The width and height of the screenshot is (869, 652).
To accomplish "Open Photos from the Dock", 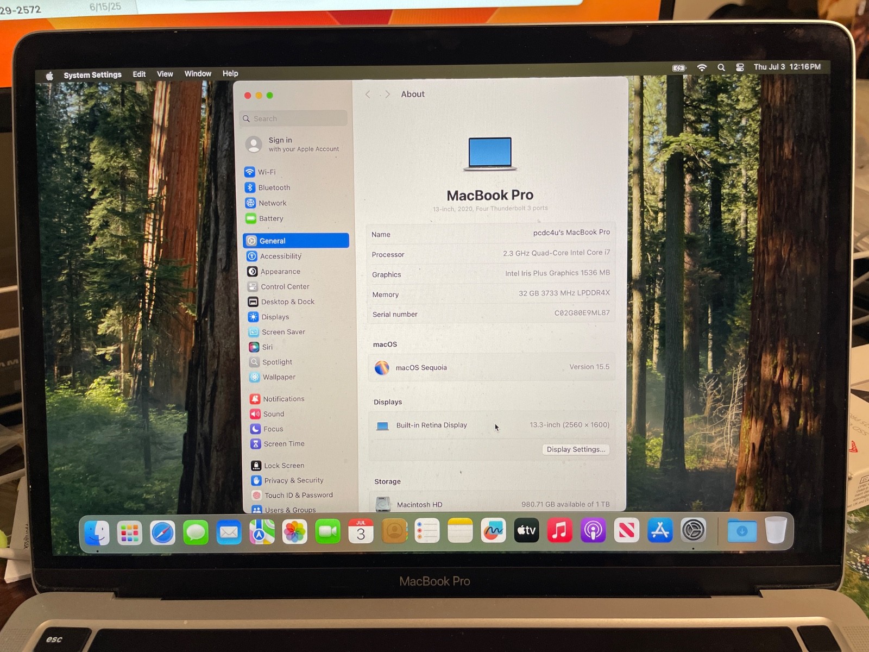I will 295,532.
